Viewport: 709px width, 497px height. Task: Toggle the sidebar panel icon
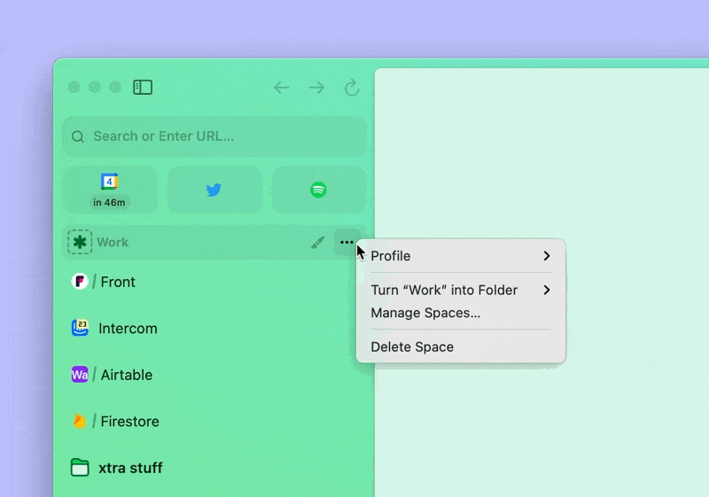point(143,87)
